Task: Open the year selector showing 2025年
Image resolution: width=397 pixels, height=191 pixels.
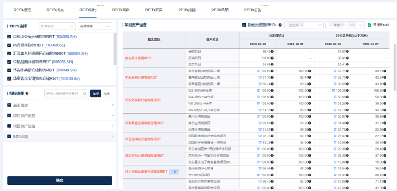Action: pos(303,25)
